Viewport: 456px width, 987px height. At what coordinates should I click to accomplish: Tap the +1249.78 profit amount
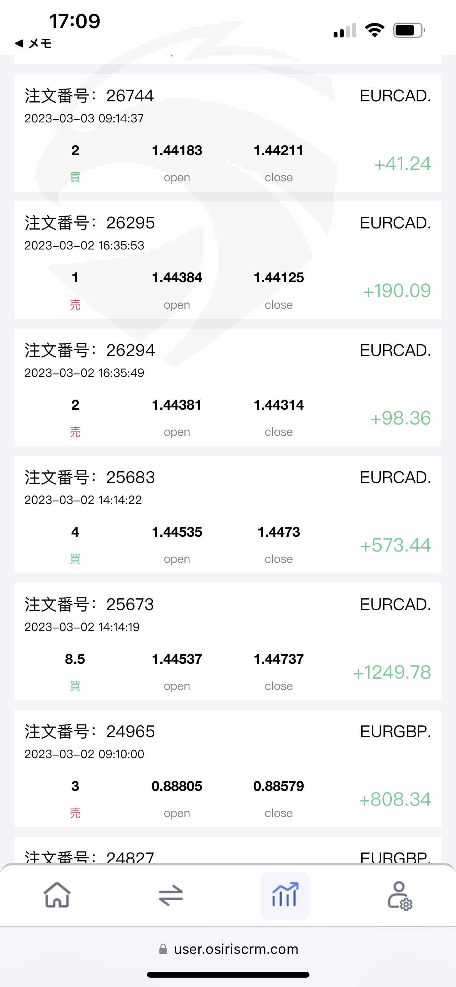point(392,672)
